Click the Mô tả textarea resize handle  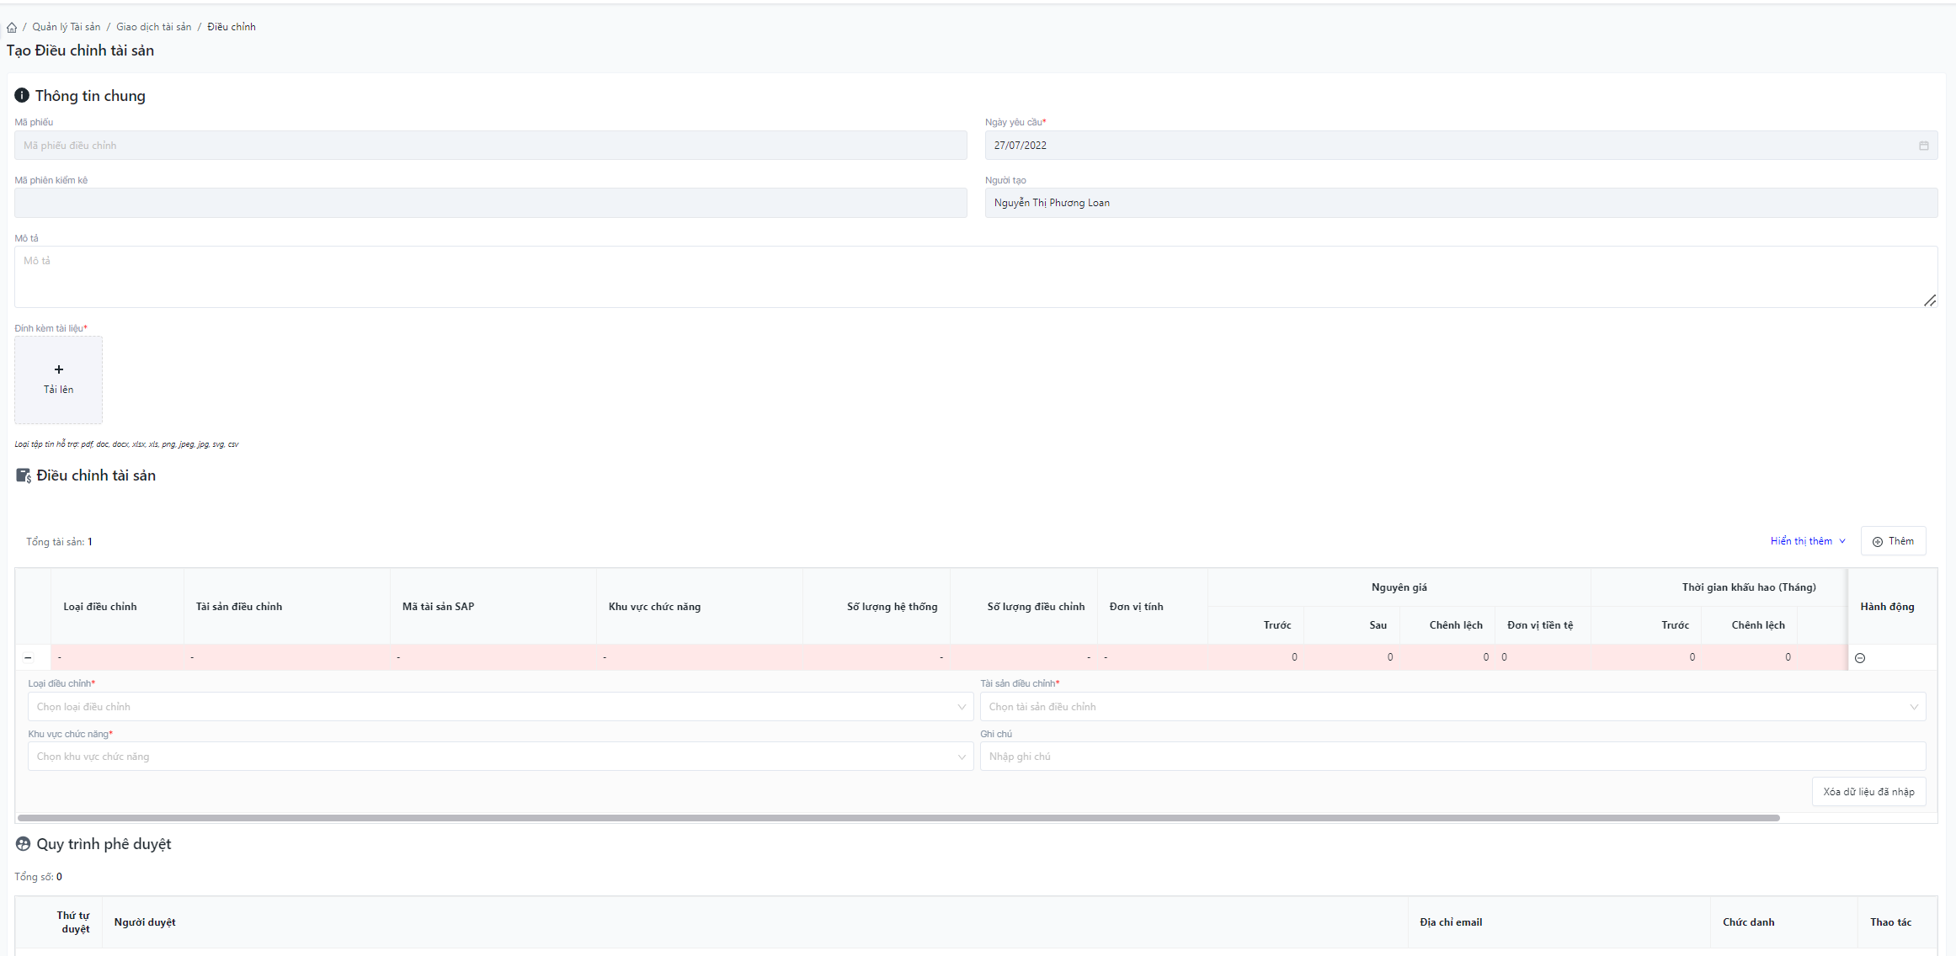pos(1930,300)
